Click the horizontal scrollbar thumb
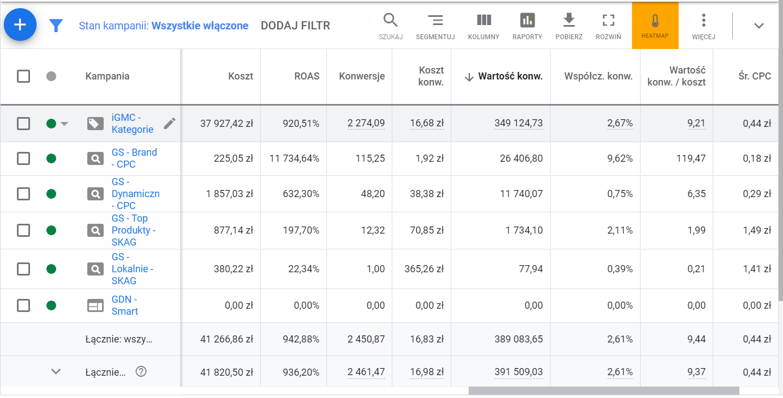 click(603, 390)
